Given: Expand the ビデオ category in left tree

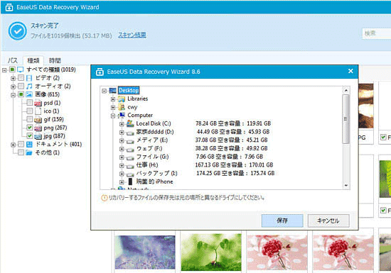Looking at the screenshot, I should coord(13,79).
